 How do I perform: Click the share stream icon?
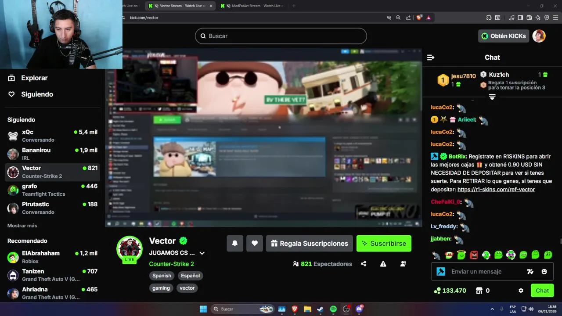point(364,264)
